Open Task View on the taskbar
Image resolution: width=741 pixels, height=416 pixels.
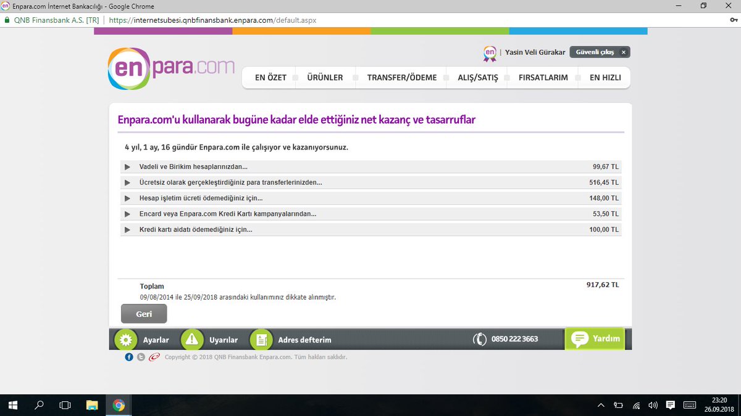click(65, 405)
